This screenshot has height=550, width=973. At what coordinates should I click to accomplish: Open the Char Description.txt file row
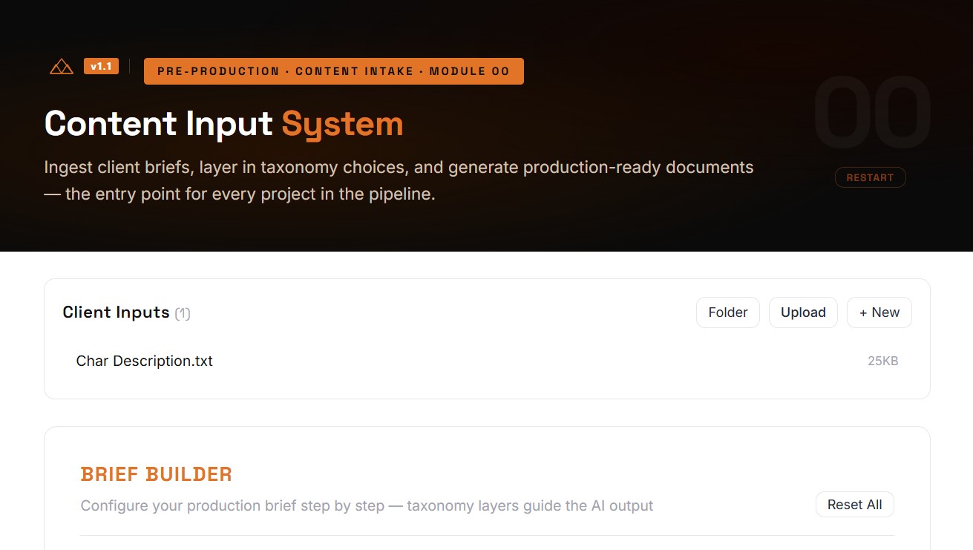(x=487, y=361)
